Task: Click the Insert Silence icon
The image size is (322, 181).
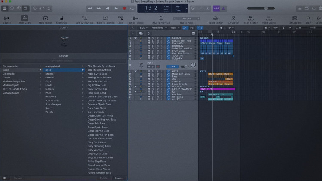Action: coord(269,19)
